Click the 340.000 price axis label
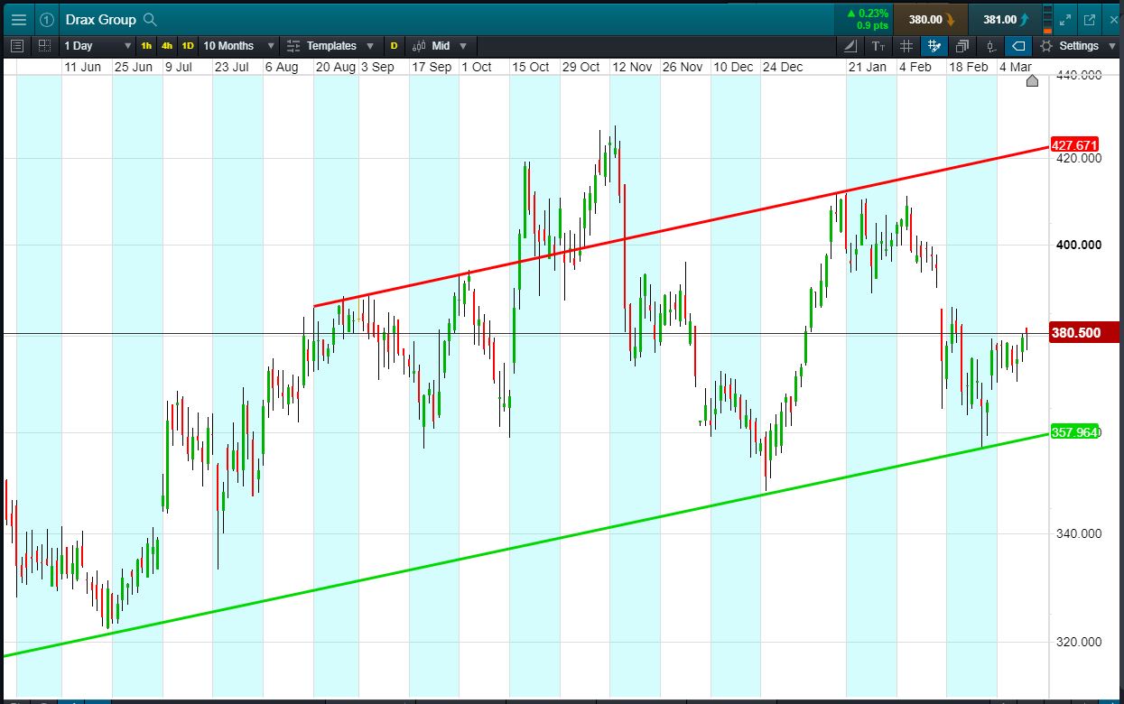 [x=1078, y=533]
